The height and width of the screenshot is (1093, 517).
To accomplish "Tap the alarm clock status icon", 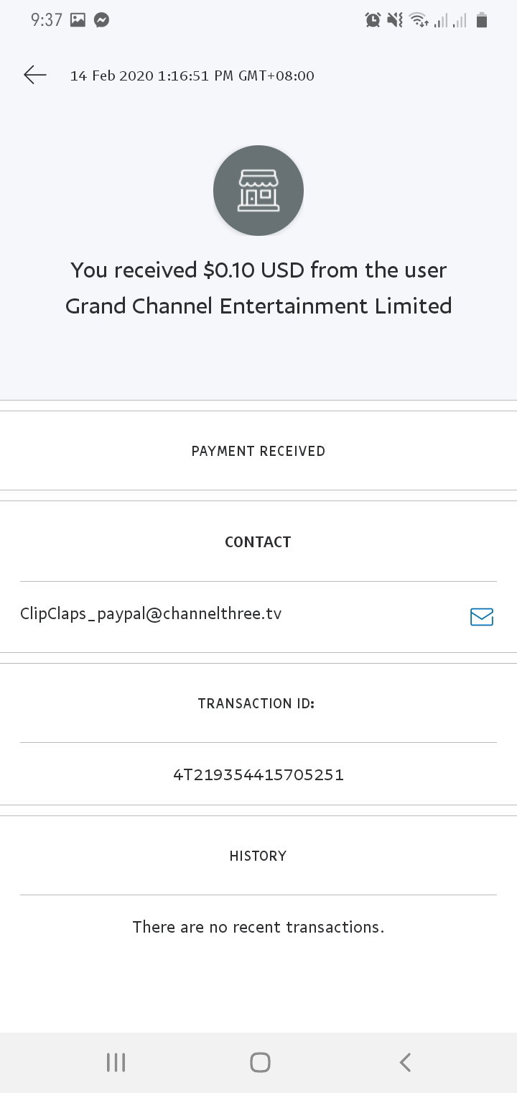I will coord(373,20).
